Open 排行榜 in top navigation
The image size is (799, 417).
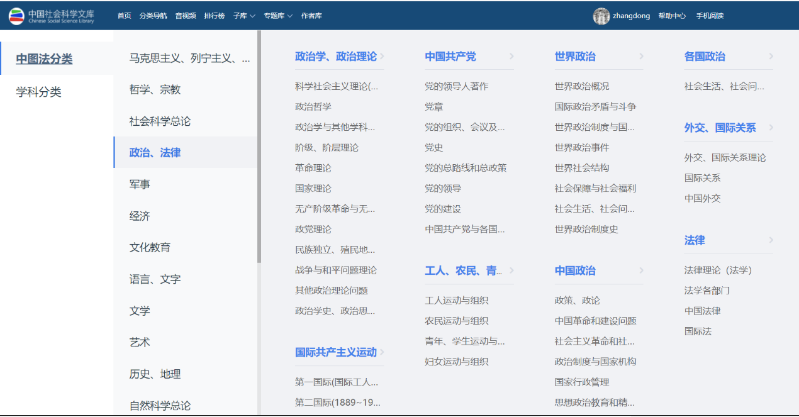214,16
